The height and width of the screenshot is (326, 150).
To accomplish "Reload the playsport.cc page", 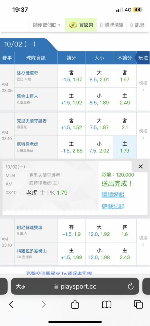I will coord(131,287).
